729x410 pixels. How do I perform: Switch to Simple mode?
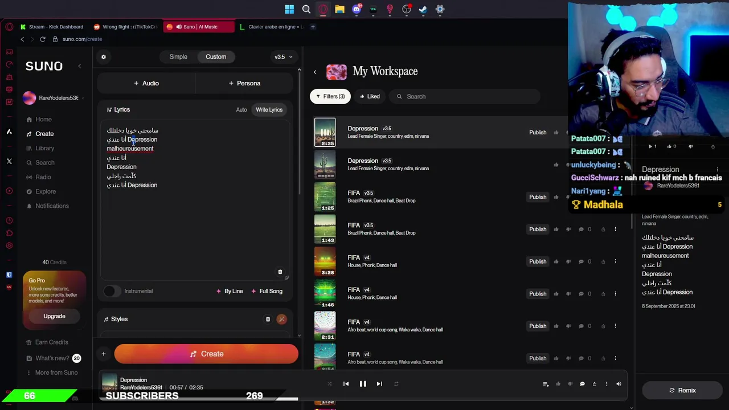coord(178,57)
